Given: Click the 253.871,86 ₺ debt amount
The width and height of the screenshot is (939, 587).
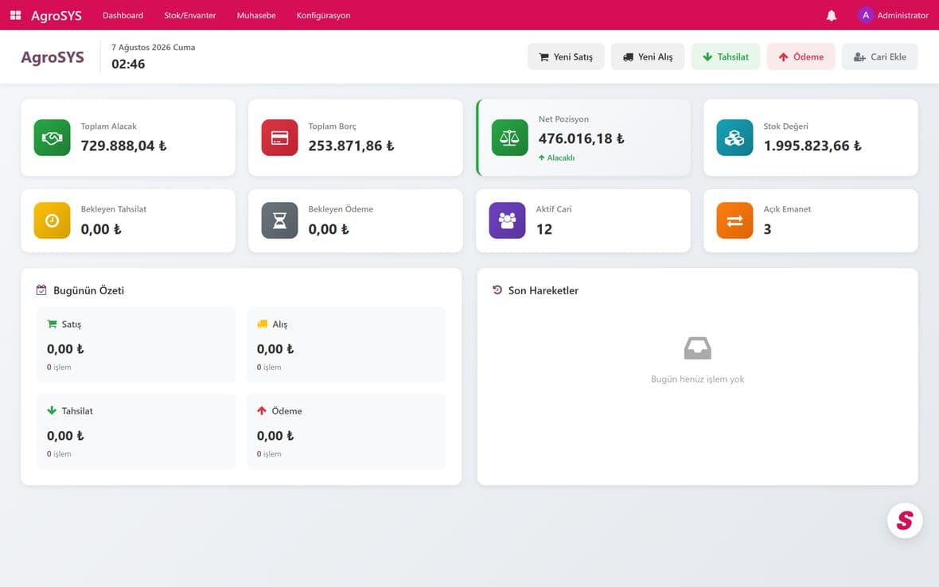Looking at the screenshot, I should click(x=352, y=146).
